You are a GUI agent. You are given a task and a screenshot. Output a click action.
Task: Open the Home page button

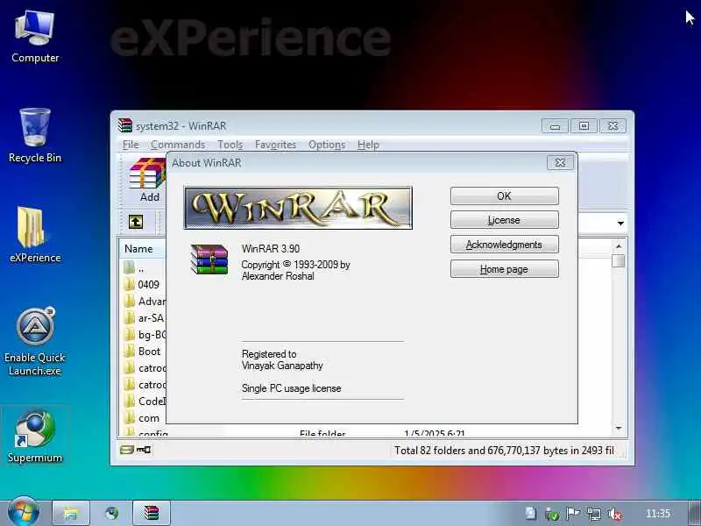(x=505, y=269)
